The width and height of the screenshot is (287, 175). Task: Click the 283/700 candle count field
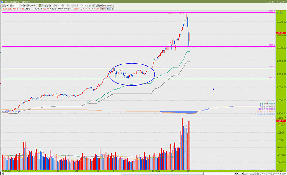click(88, 6)
